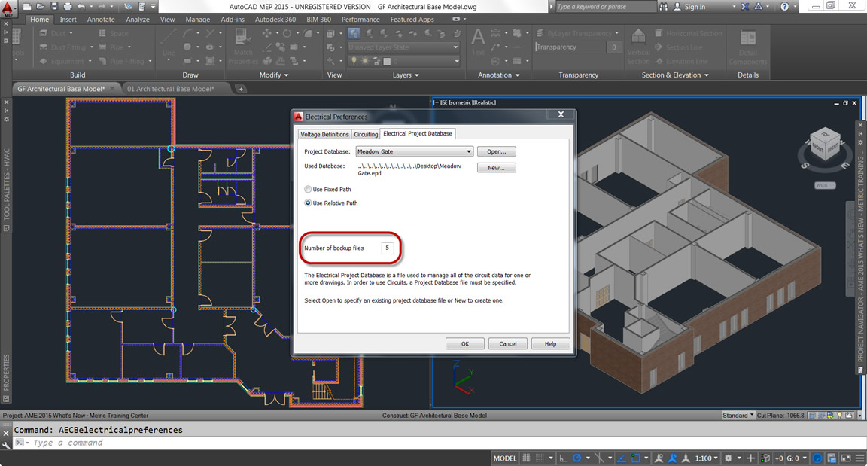Click the Detail Components icon
The height and width of the screenshot is (466, 867).
click(747, 38)
